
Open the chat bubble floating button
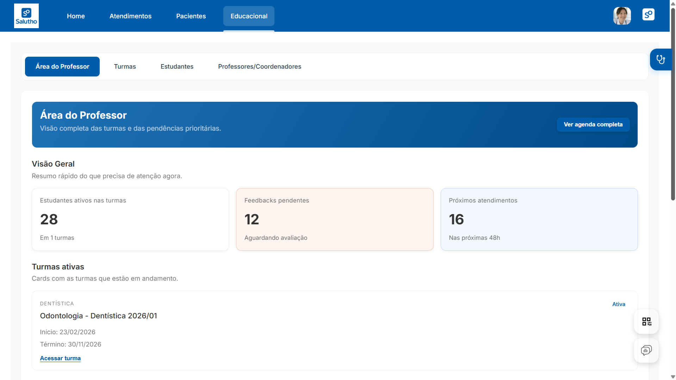pos(646,350)
